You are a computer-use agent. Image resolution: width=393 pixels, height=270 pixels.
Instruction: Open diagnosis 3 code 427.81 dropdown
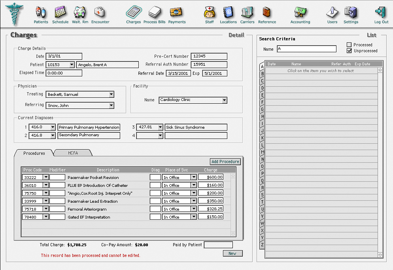pyautogui.click(x=160, y=127)
